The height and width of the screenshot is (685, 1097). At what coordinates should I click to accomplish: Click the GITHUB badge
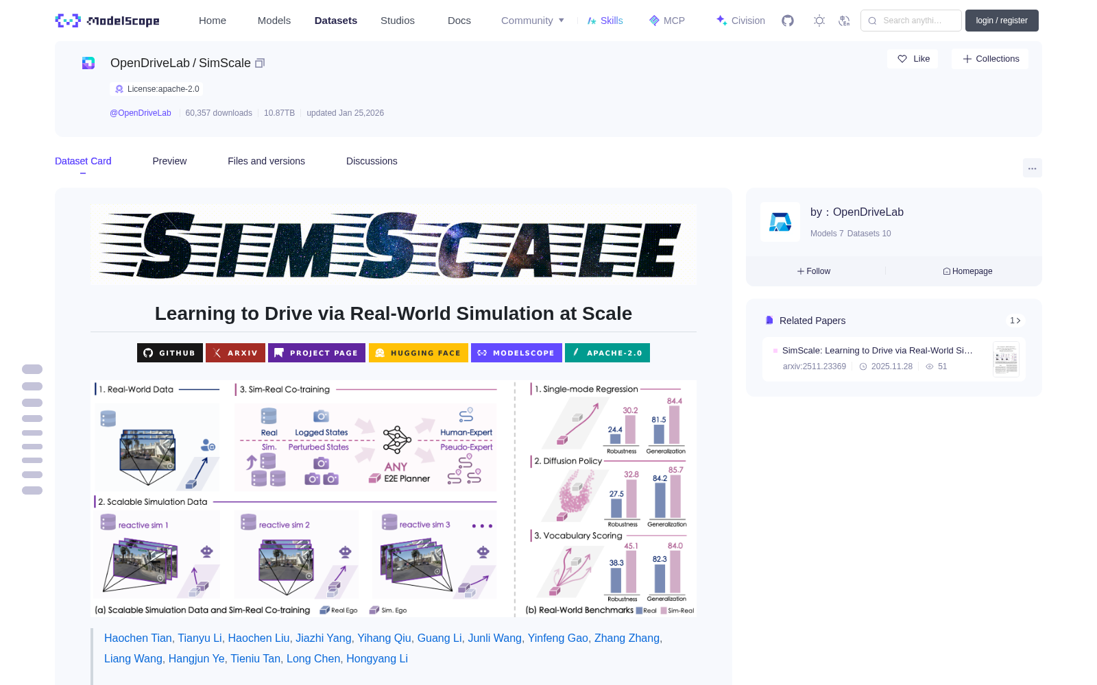point(170,353)
